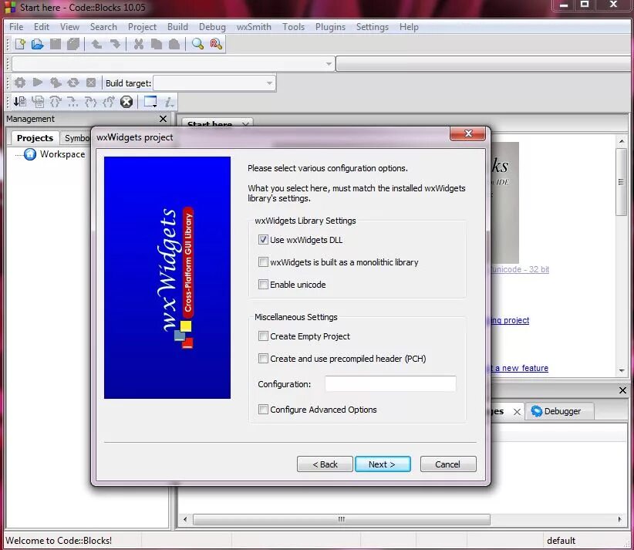Open the Build menu
The image size is (634, 550).
point(177,27)
